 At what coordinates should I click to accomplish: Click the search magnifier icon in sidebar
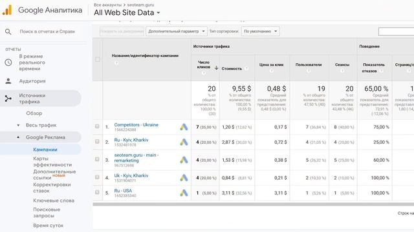pos(8,32)
